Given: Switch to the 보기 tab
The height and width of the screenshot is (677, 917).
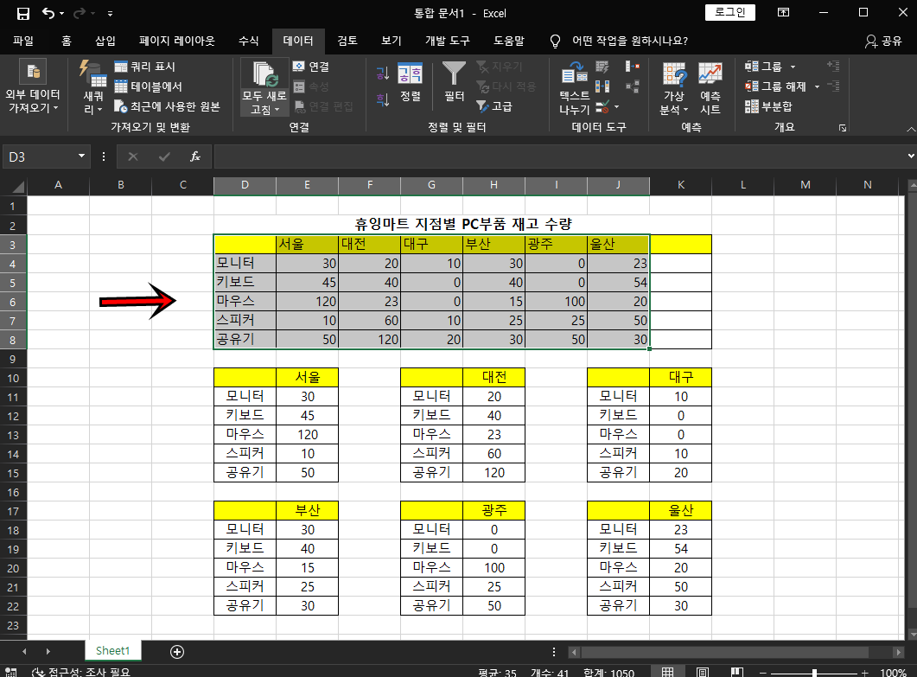Looking at the screenshot, I should click(x=392, y=41).
